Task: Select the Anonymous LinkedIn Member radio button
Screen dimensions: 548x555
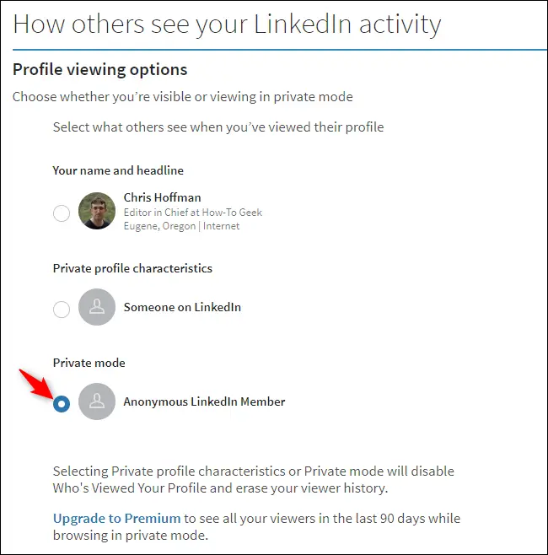Action: [62, 403]
